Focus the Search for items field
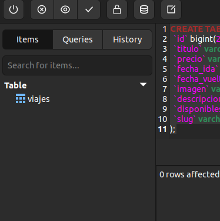Viewport: 220px width, 221px height. pyautogui.click(x=78, y=65)
